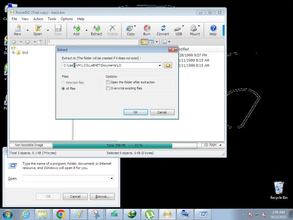This screenshot has width=293, height=220.
Task: Select the All files radio button
Action: (x=63, y=89)
